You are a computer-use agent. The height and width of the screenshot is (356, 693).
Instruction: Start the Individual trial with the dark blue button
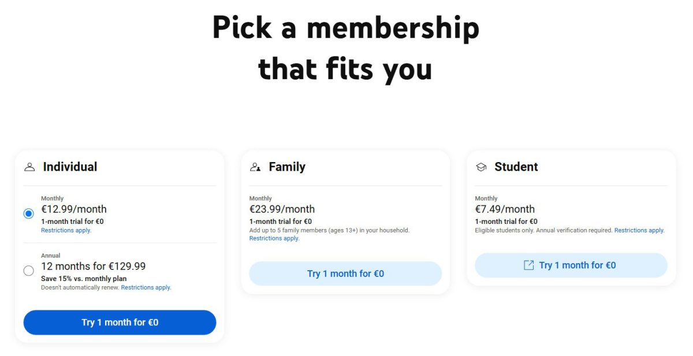pyautogui.click(x=120, y=323)
